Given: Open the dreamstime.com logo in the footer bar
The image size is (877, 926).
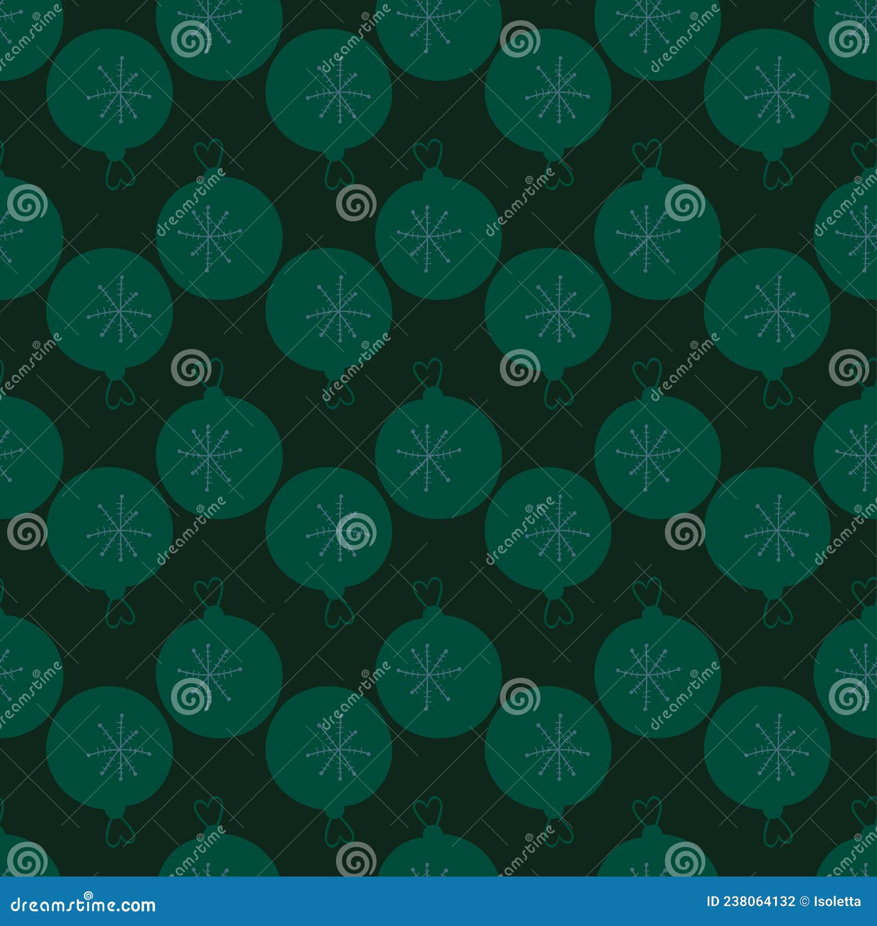Looking at the screenshot, I should coord(82,906).
